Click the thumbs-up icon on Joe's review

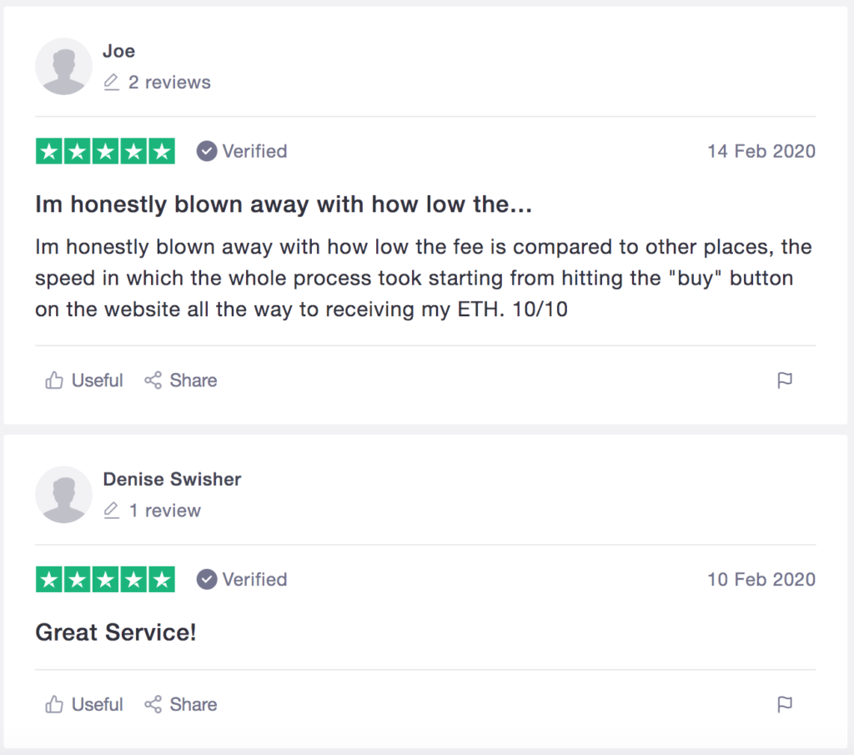tap(54, 380)
